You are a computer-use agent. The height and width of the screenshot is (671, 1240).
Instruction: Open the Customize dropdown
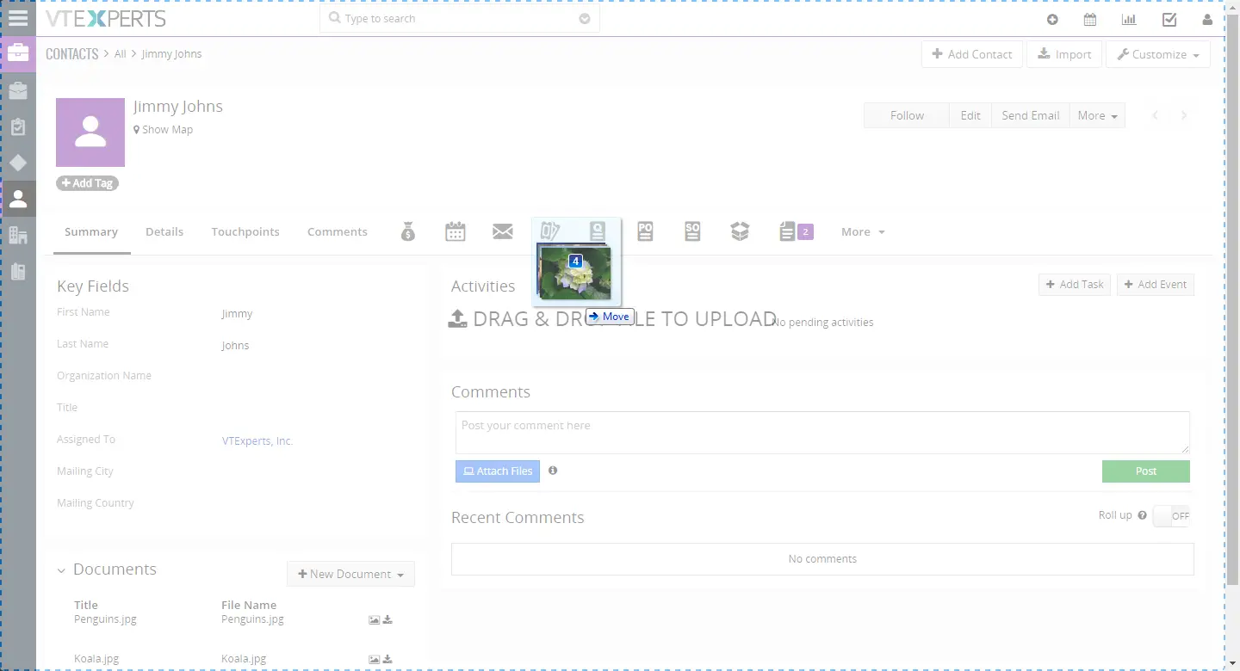click(1157, 54)
